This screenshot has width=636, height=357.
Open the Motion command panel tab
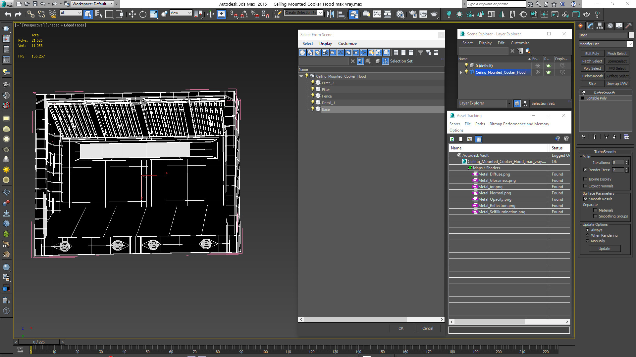[610, 26]
